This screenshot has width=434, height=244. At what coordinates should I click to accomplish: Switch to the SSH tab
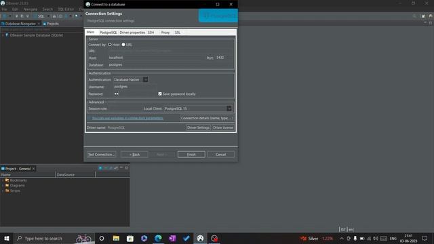[x=151, y=33]
